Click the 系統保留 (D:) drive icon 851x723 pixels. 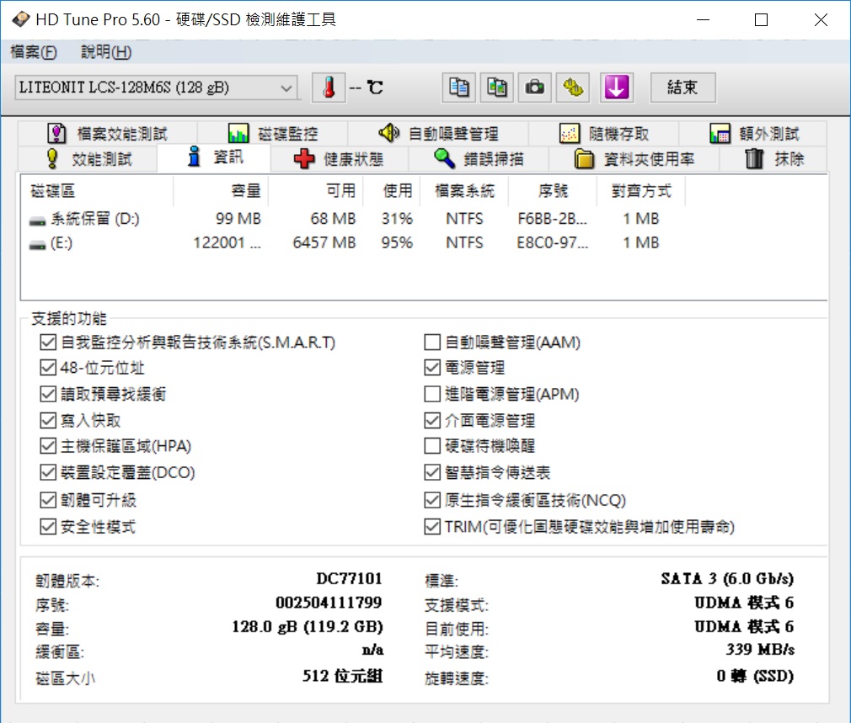pos(37,220)
